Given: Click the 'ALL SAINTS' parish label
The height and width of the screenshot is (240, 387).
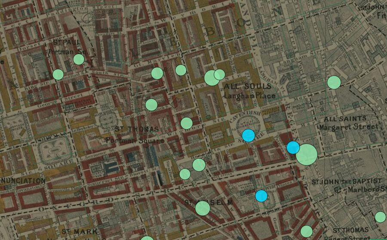Looking at the screenshot, I should [345, 119].
